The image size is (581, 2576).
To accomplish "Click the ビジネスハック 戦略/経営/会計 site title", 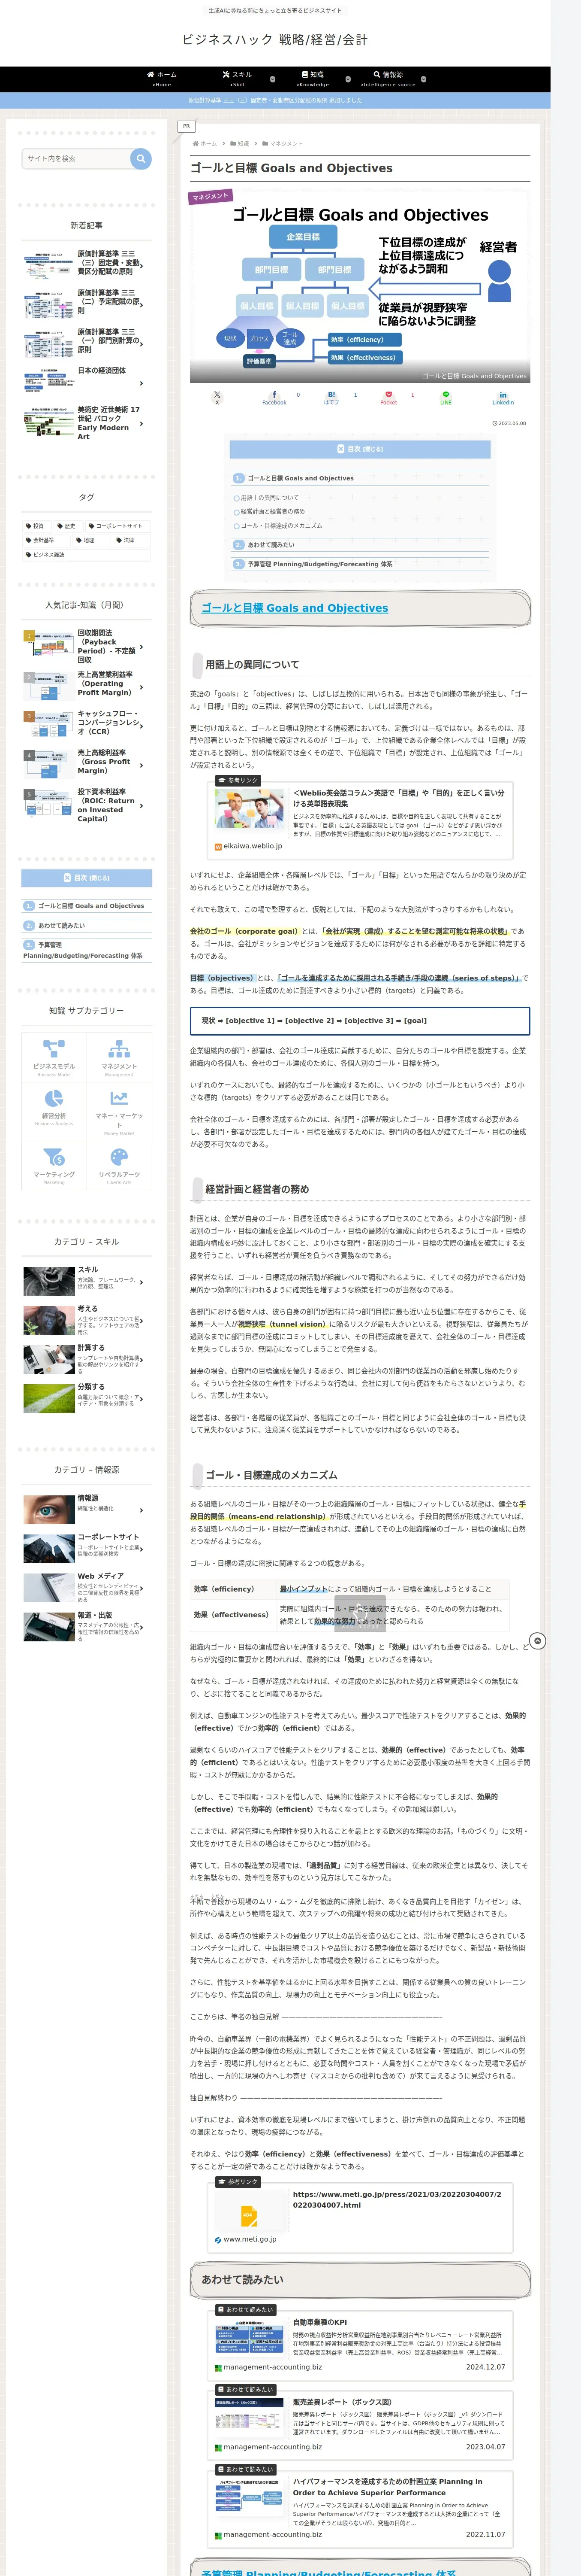I will (x=274, y=40).
